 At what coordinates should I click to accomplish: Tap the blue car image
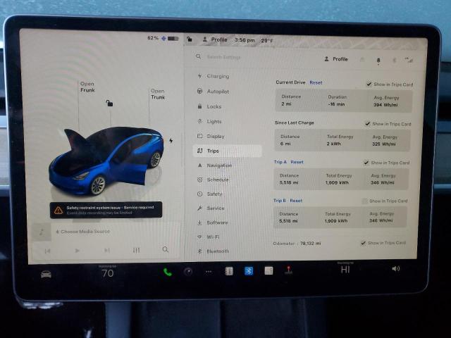click(x=106, y=161)
